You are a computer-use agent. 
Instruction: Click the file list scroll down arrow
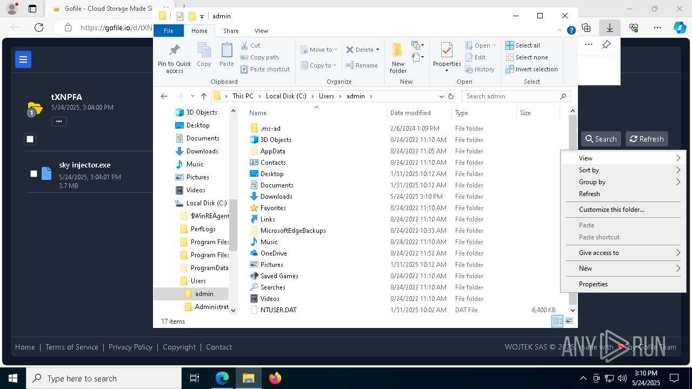(573, 311)
